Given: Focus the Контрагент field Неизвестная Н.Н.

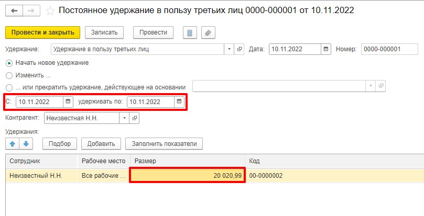Looking at the screenshot, I should (x=82, y=118).
